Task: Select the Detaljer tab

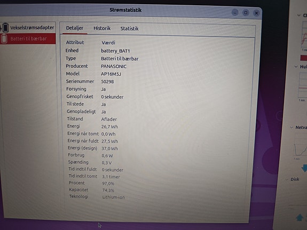Action: 75,28
